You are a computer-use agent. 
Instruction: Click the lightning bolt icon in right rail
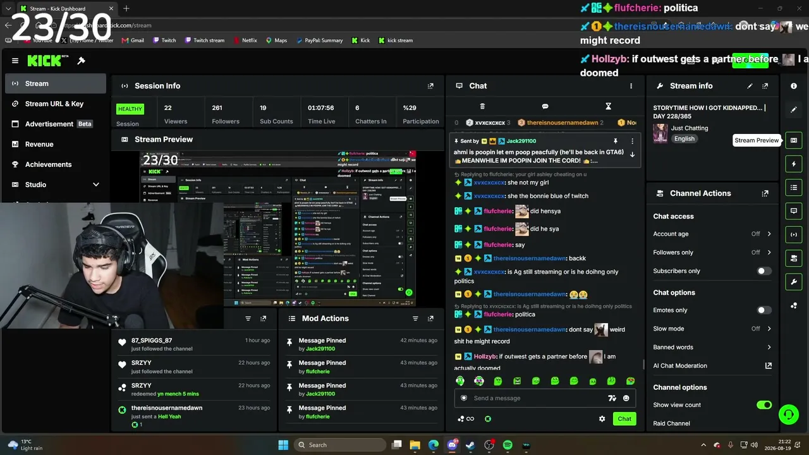click(794, 164)
